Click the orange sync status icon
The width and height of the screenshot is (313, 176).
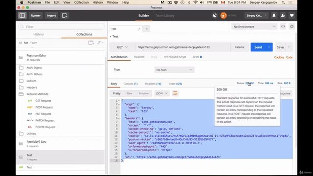point(224,16)
